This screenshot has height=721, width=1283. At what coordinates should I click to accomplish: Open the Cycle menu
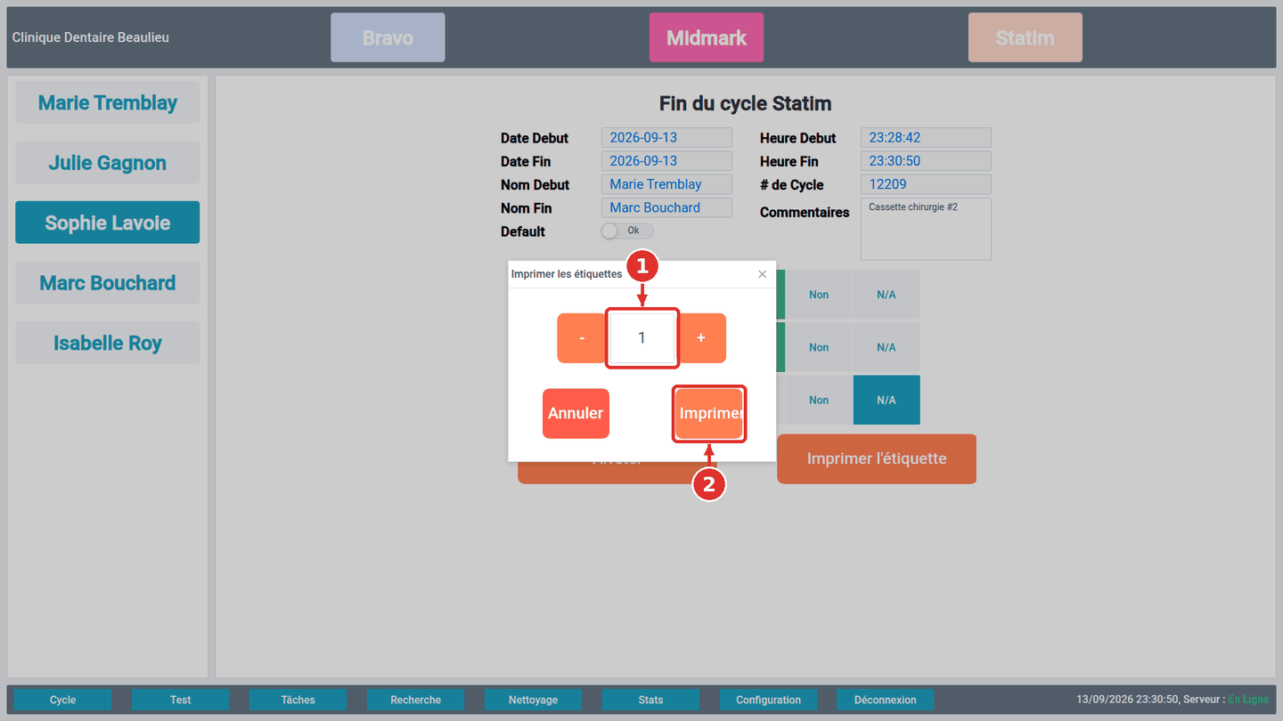pyautogui.click(x=63, y=700)
